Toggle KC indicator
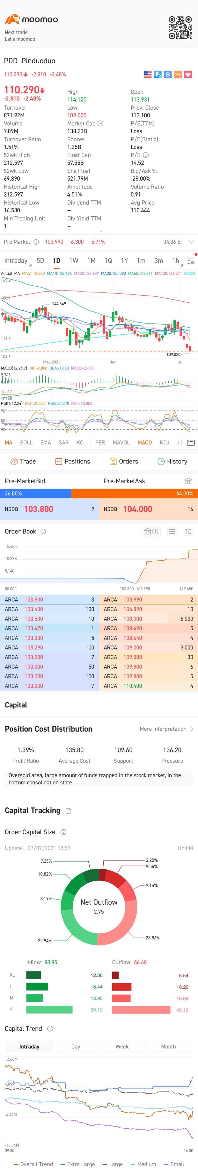This screenshot has width=198, height=1174. point(80,443)
